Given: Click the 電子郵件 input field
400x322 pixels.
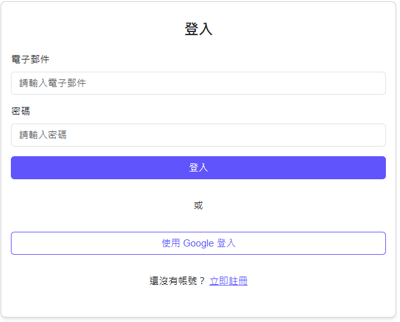Looking at the screenshot, I should [x=198, y=83].
